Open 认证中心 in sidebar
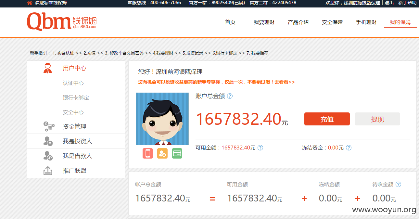This screenshot has width=419, height=219. point(73,83)
